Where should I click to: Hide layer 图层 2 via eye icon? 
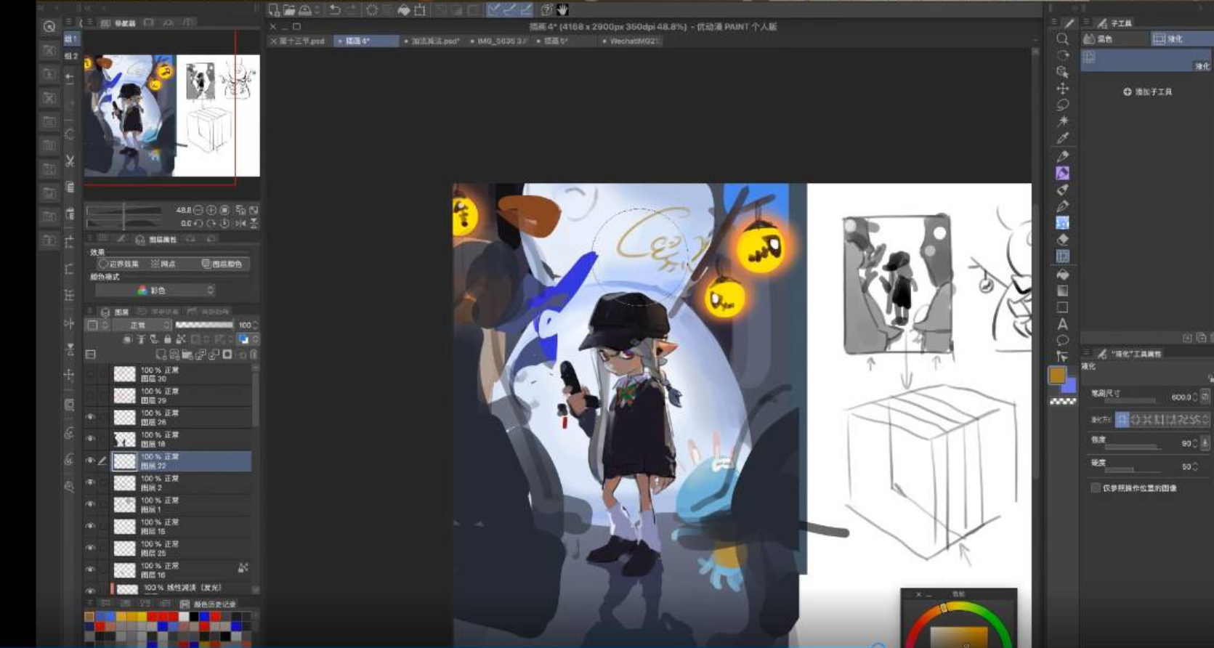point(91,482)
